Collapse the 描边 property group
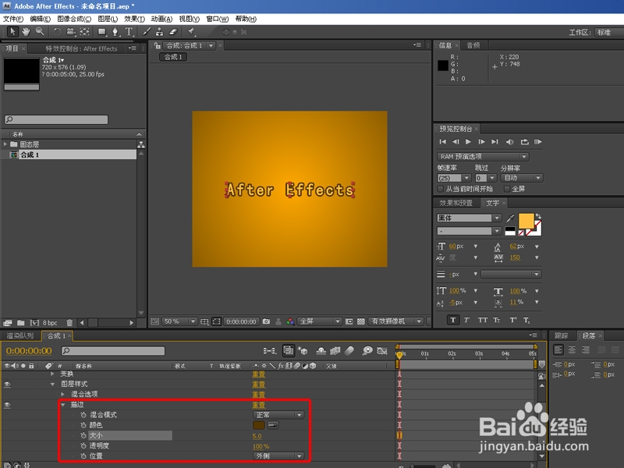Image resolution: width=624 pixels, height=468 pixels. 63,405
